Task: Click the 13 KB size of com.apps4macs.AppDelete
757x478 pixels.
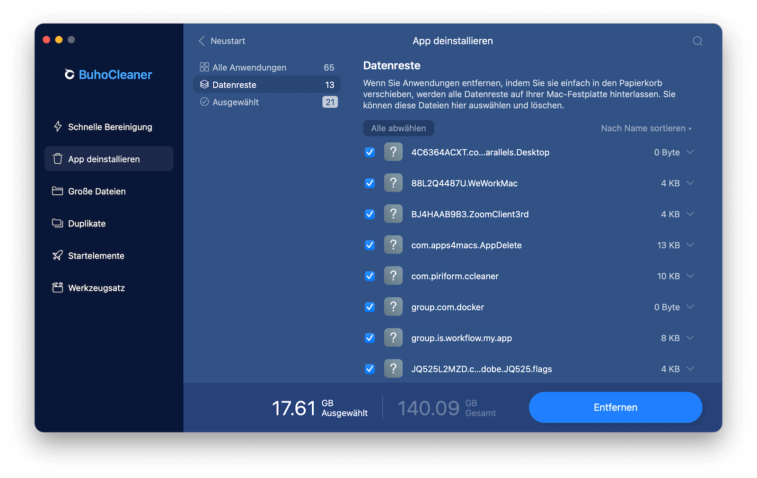Action: pos(669,245)
